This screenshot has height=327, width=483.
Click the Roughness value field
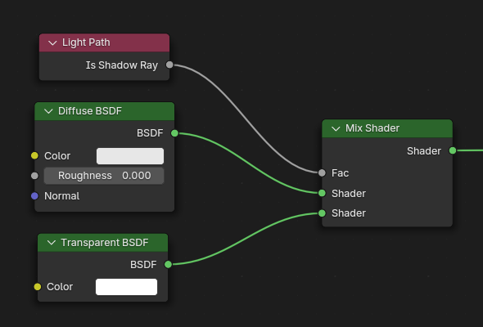tap(104, 176)
